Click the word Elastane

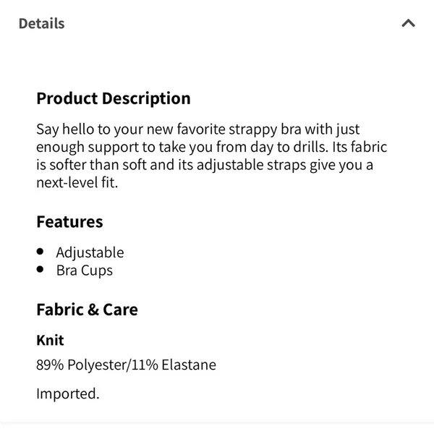coord(189,365)
